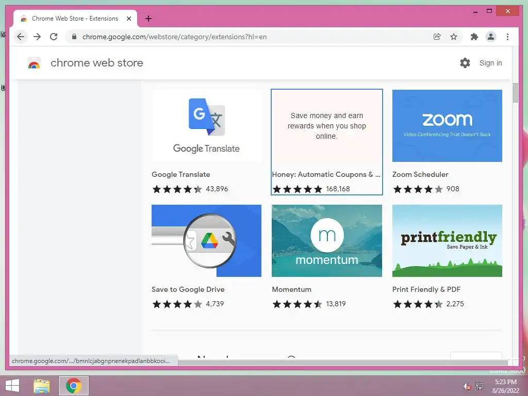The width and height of the screenshot is (528, 396).
Task: Open the taskbar clock and date
Action: coord(506,386)
